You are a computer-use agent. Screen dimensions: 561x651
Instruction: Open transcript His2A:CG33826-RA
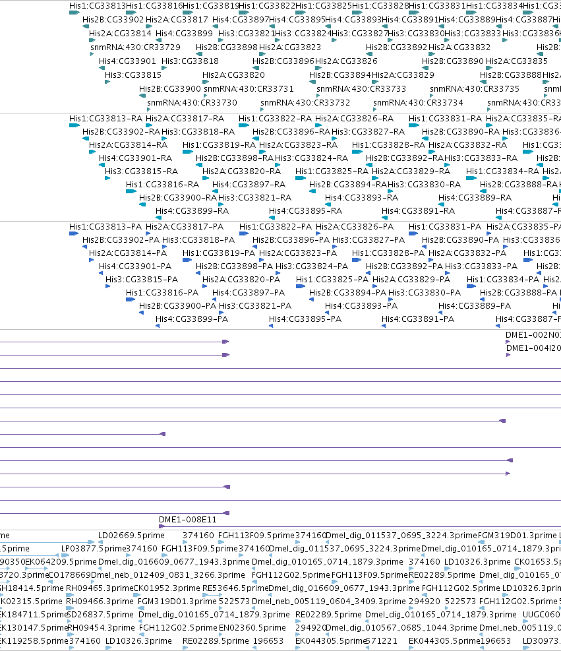tap(354, 119)
